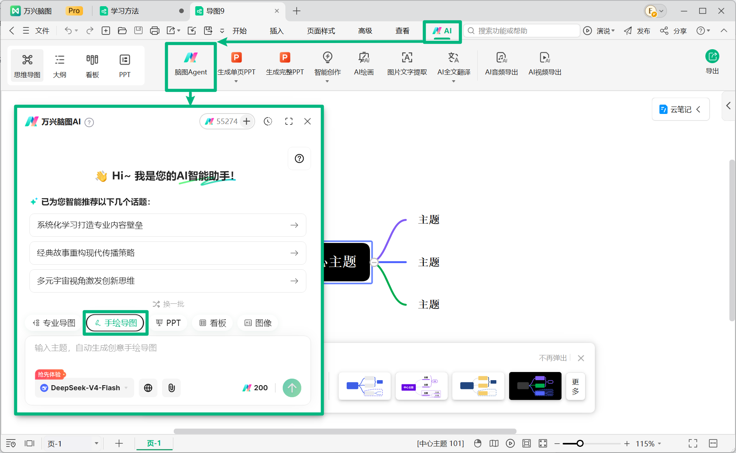Click the undo arrow icon

(x=68, y=31)
